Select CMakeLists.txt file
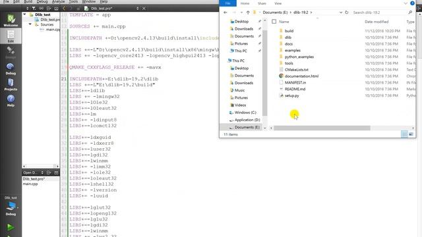This screenshot has height=237, width=422. click(x=296, y=70)
